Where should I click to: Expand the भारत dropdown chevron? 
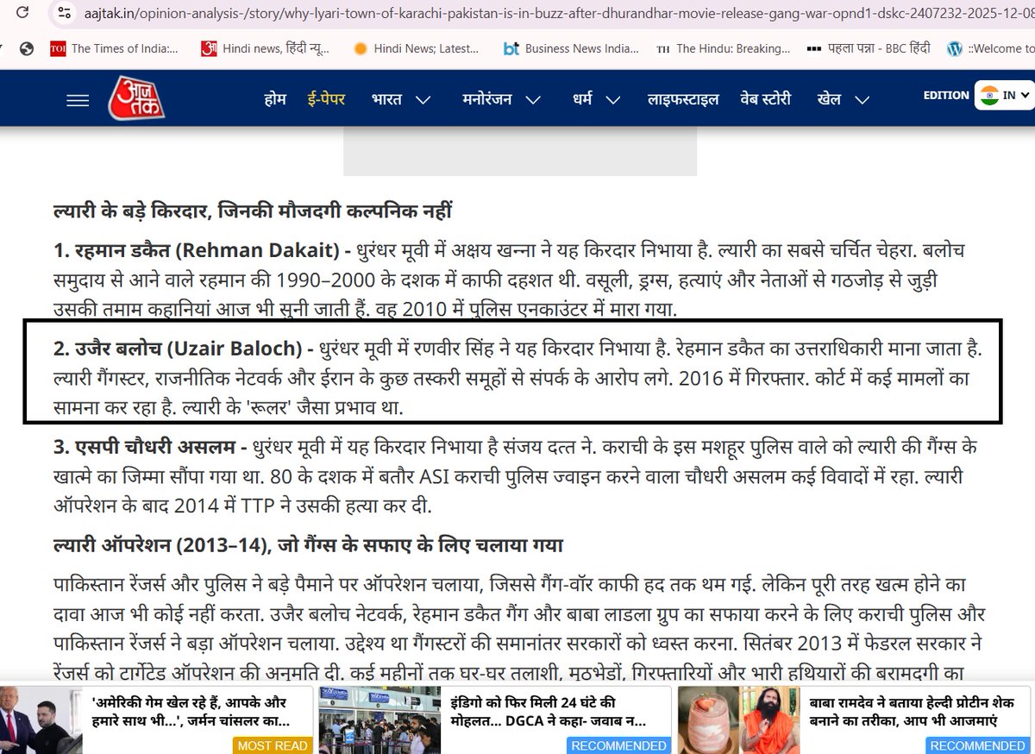click(x=423, y=100)
